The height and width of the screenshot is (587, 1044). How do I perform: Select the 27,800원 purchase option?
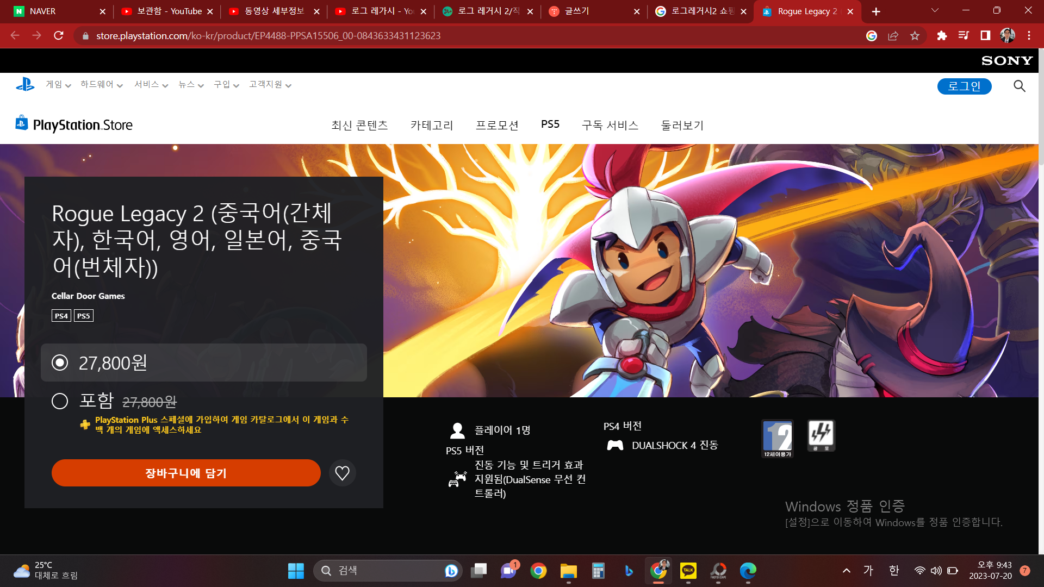point(204,363)
